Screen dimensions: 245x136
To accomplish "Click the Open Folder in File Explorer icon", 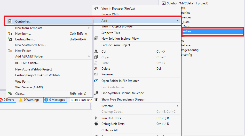I will pyautogui.click(x=96, y=81).
